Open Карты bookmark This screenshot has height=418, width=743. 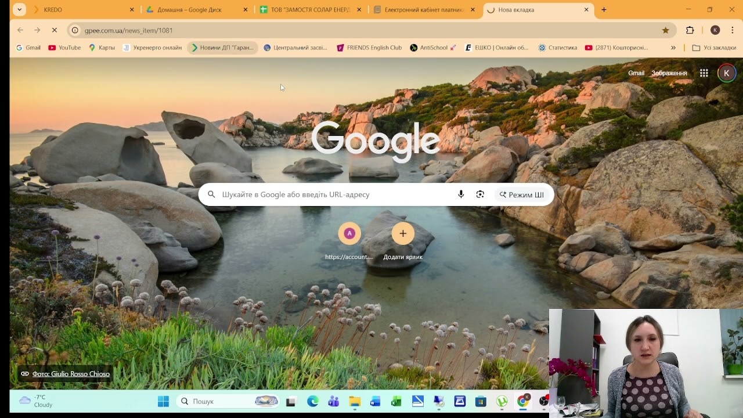tap(102, 48)
